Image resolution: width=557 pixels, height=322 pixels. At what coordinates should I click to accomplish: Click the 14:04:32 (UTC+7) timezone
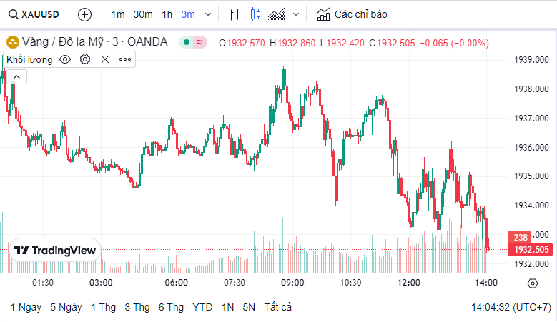tap(511, 307)
